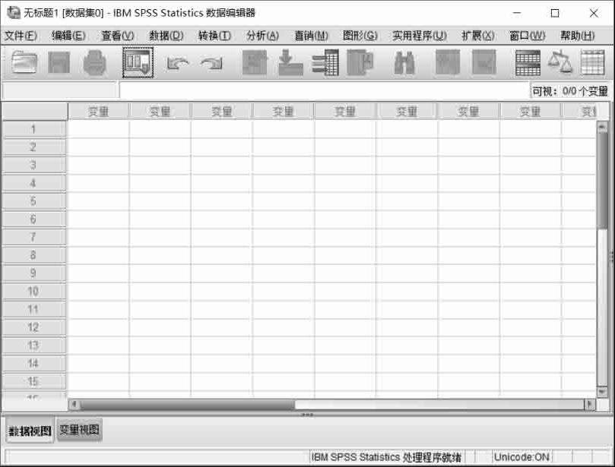
Task: Select cases grid icon
Action: [x=592, y=62]
